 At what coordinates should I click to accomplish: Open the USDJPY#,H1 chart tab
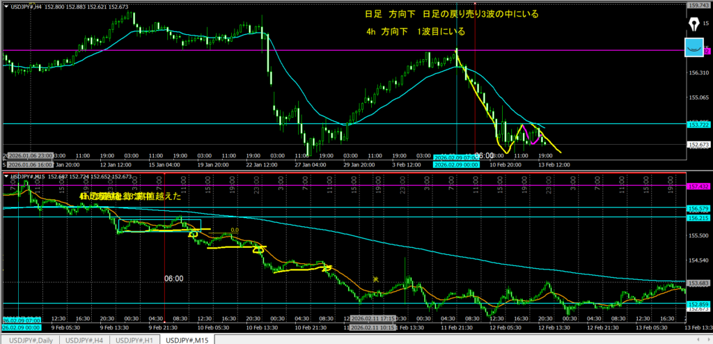pyautogui.click(x=134, y=339)
